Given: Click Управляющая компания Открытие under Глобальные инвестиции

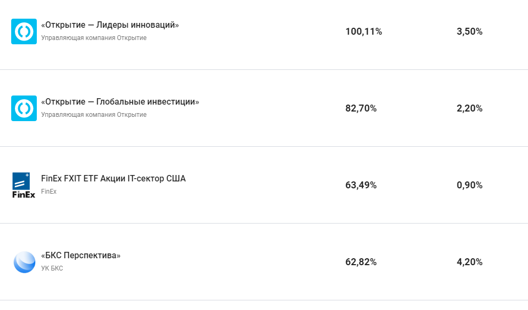Looking at the screenshot, I should [93, 115].
